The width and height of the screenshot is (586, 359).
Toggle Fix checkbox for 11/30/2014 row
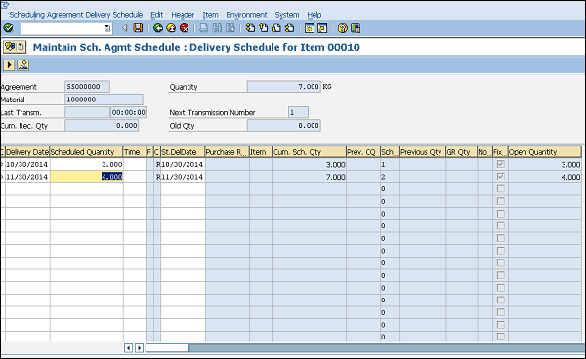coord(500,177)
